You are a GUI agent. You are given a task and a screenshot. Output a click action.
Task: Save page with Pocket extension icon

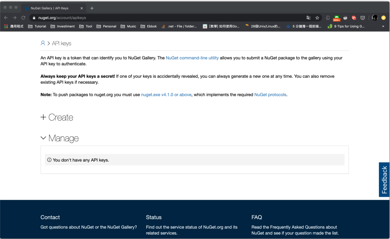click(x=363, y=18)
